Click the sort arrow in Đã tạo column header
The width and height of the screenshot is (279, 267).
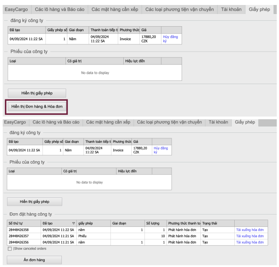(x=74, y=223)
